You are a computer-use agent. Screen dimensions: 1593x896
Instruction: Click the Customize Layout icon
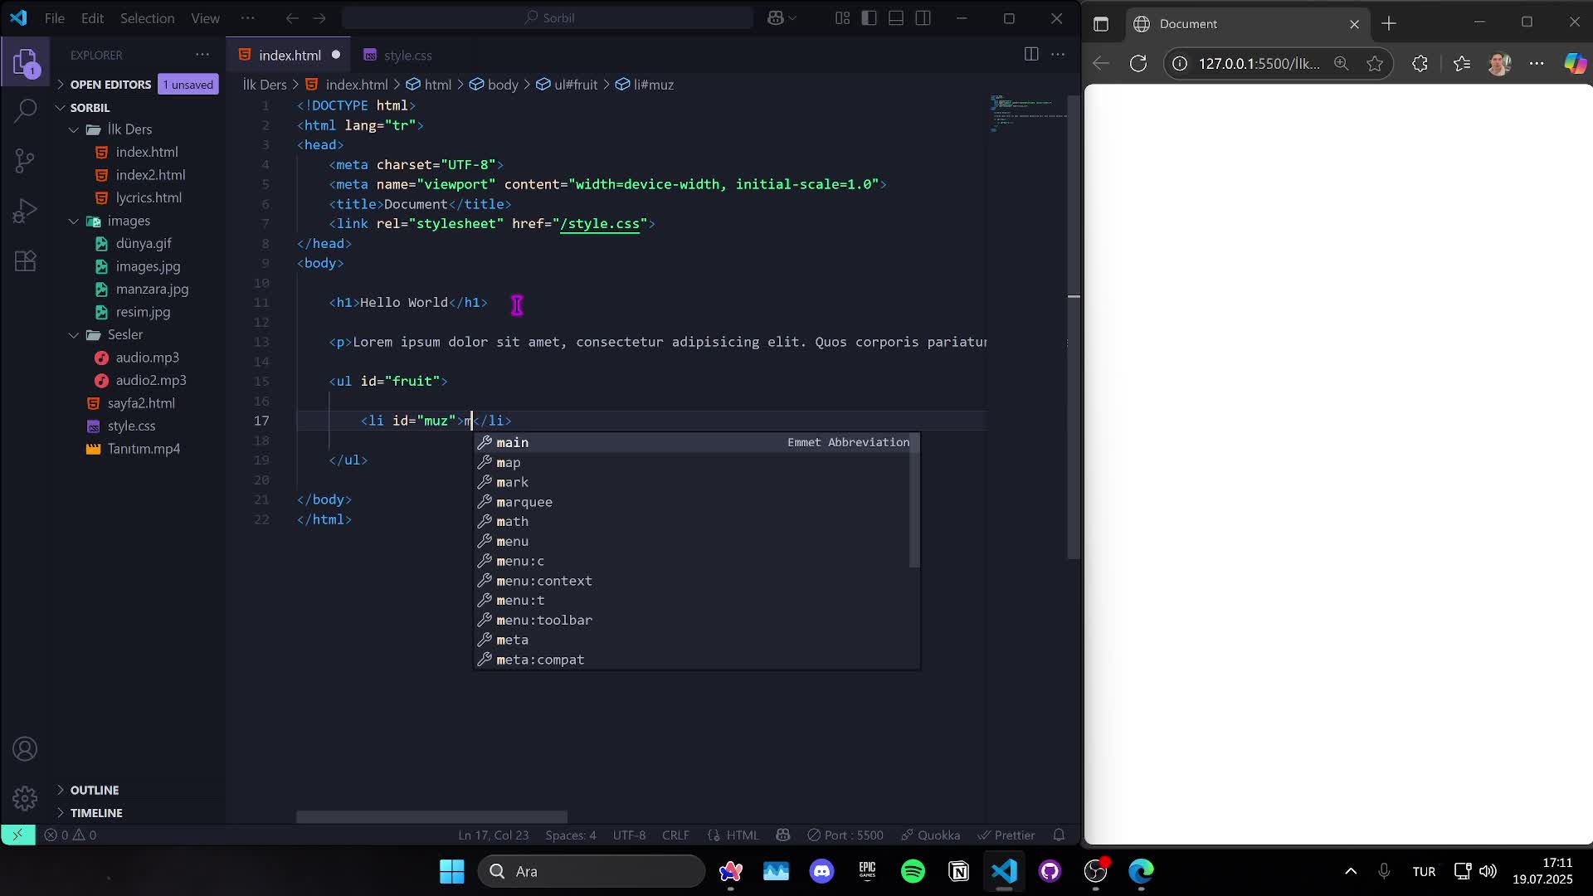coord(842,18)
